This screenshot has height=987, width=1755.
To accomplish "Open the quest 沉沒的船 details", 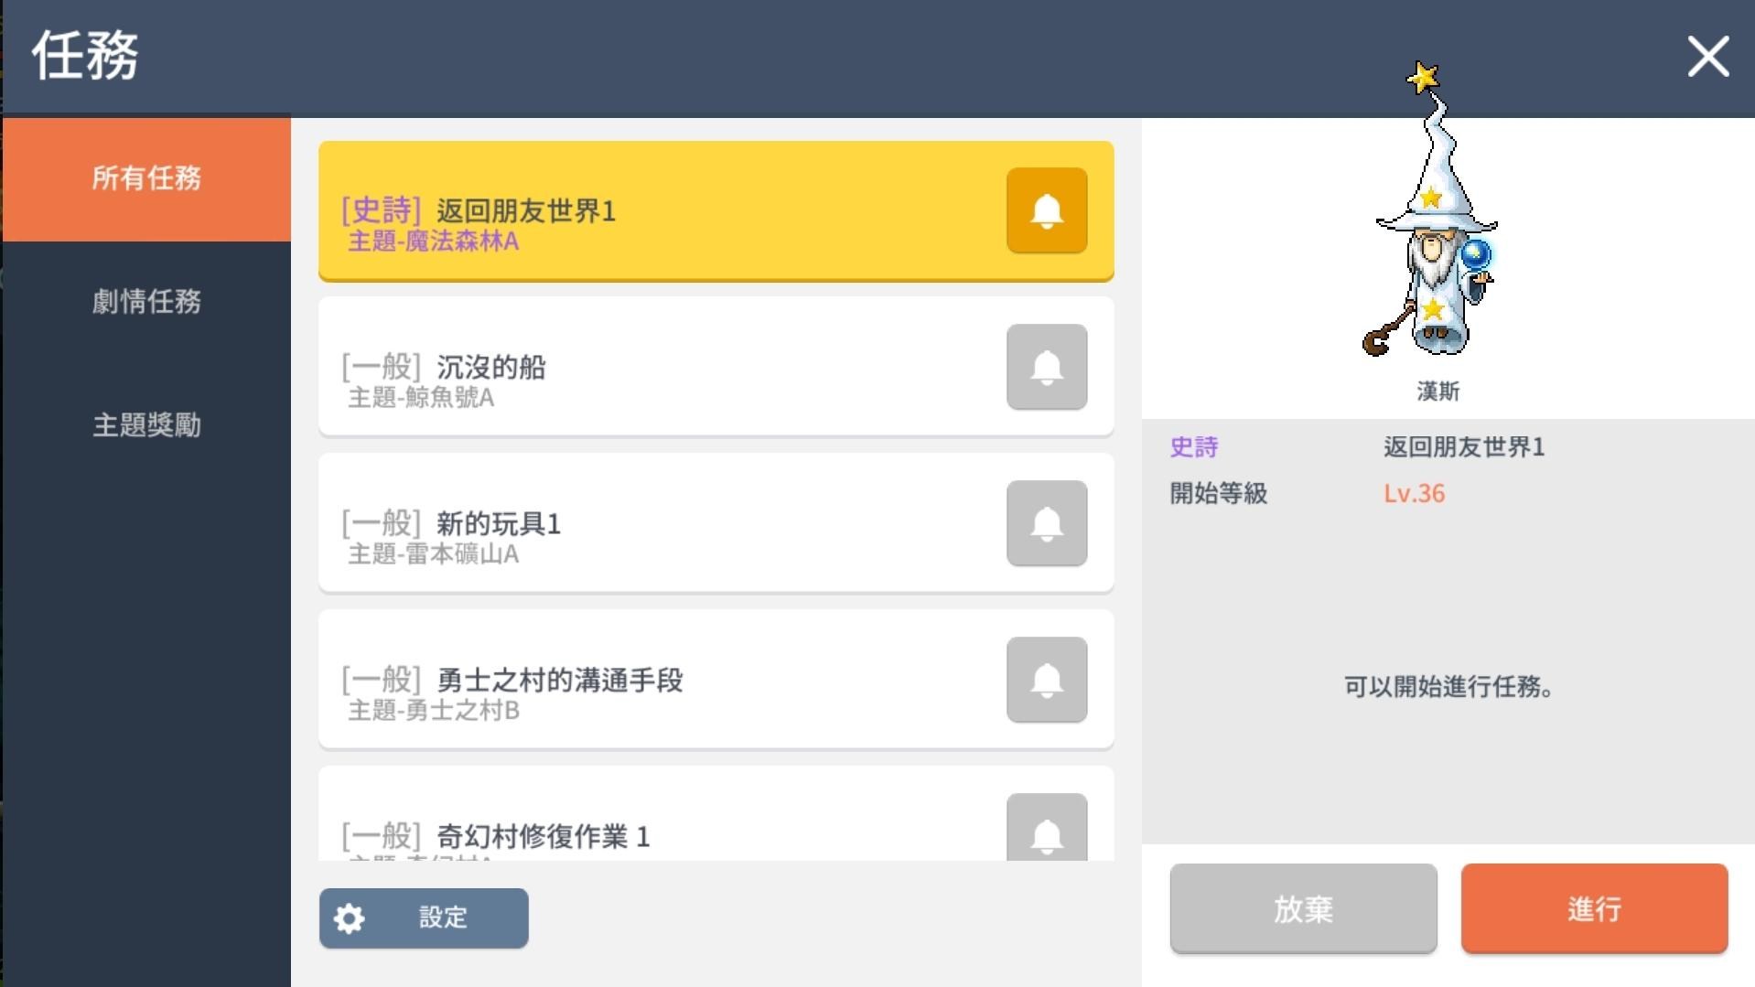I will pos(641,367).
